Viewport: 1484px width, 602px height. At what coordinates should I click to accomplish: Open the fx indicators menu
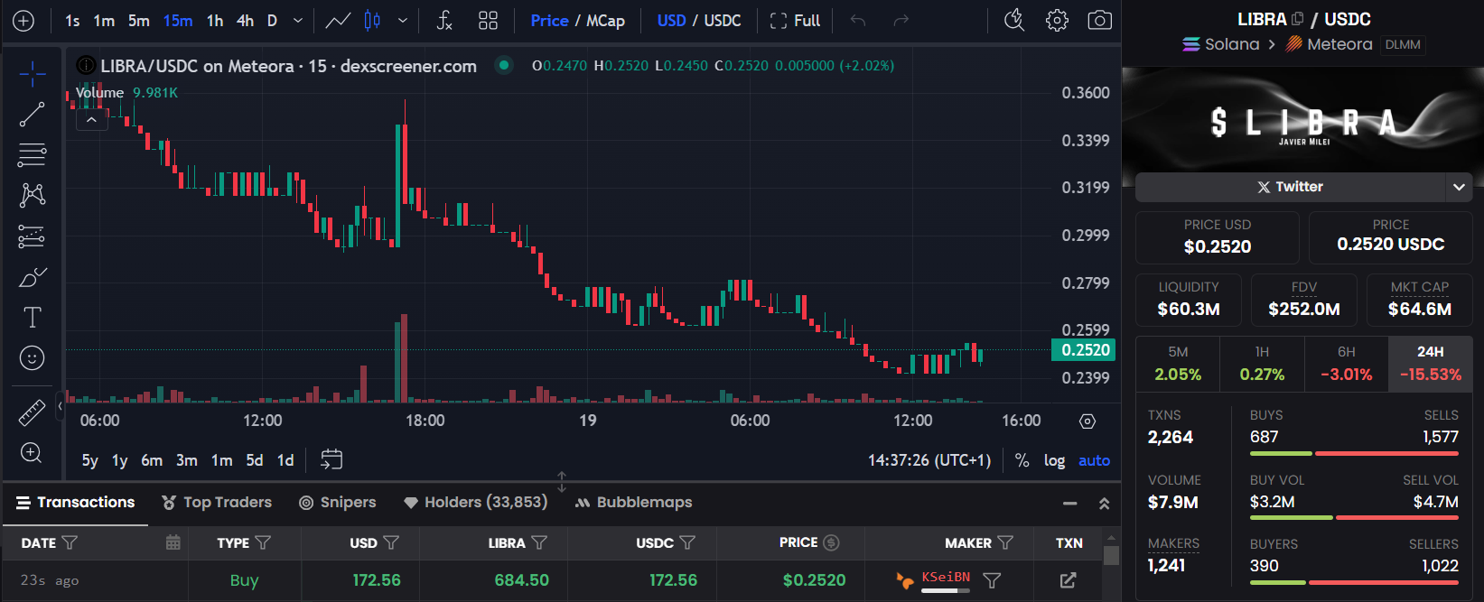pyautogui.click(x=443, y=21)
